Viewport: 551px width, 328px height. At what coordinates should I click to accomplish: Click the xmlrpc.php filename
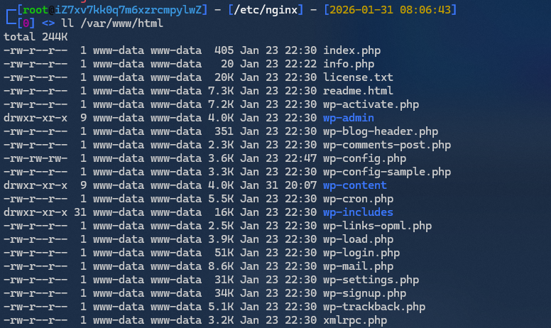pyautogui.click(x=355, y=320)
